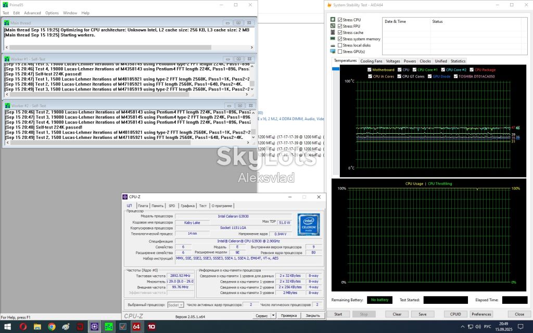Click AIDA64 flame title bar icon

pyautogui.click(x=329, y=5)
